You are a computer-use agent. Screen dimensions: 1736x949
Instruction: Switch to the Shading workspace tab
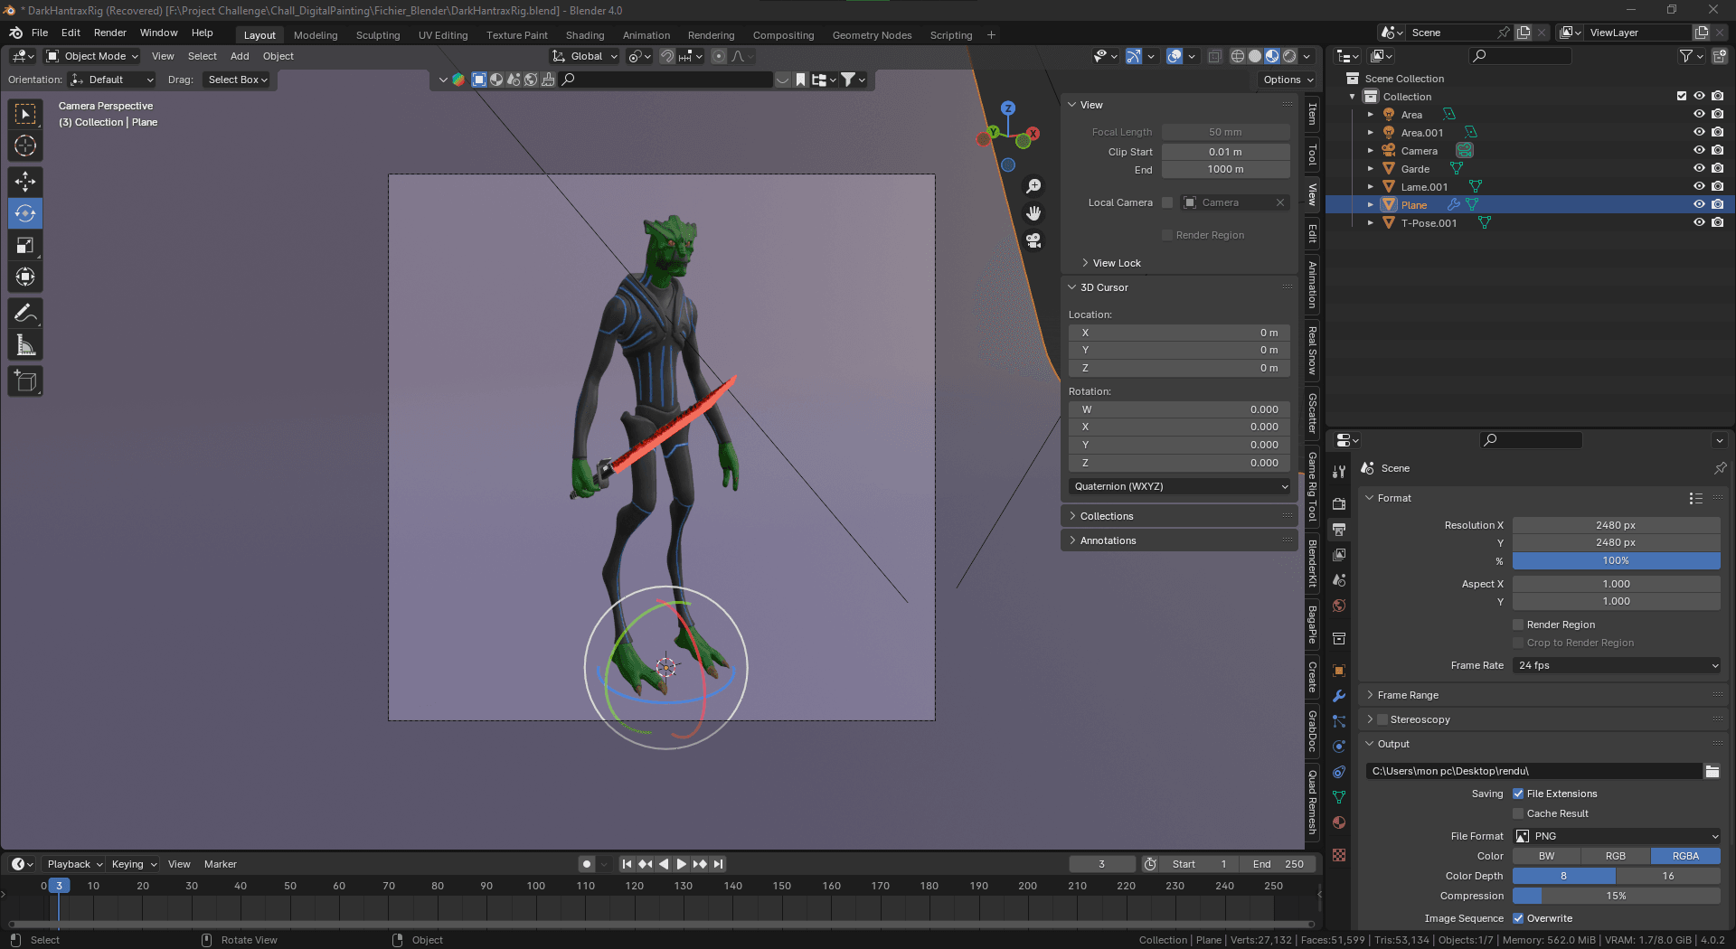coord(585,35)
